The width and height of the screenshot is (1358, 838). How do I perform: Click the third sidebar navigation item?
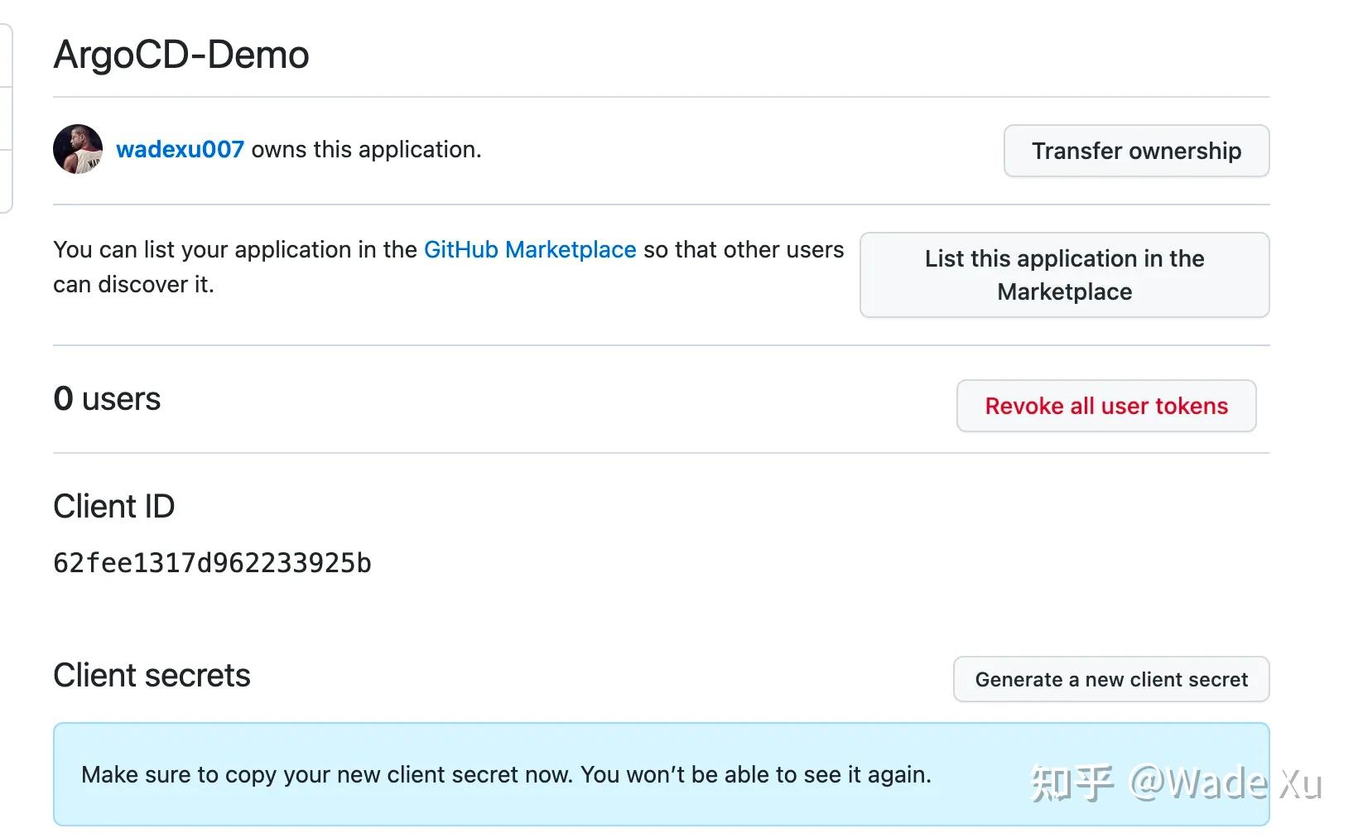coord(5,177)
